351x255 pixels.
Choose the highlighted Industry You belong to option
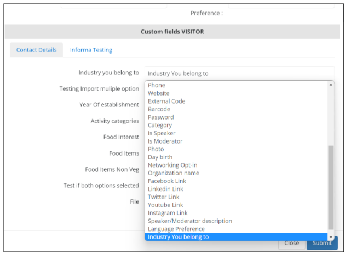(x=179, y=237)
